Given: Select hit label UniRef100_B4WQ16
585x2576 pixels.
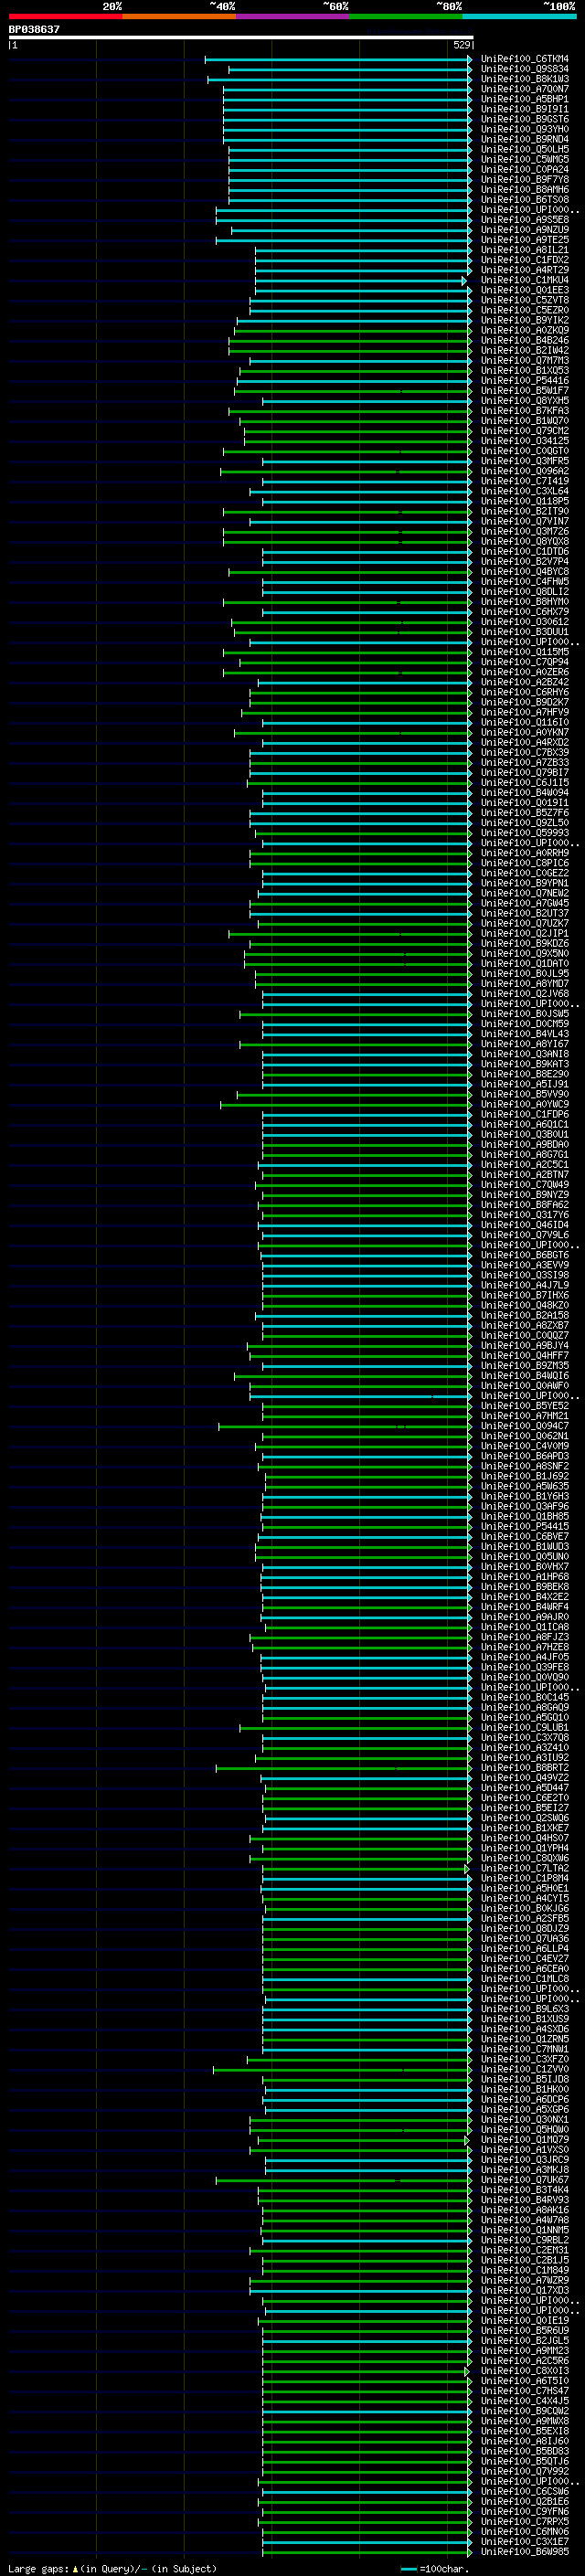Looking at the screenshot, I should 525,1376.
